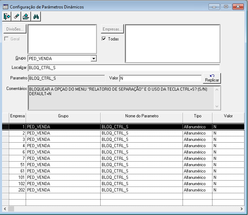Select the row for Empresa 102
Viewport: 248px width, 215px height.
123,184
